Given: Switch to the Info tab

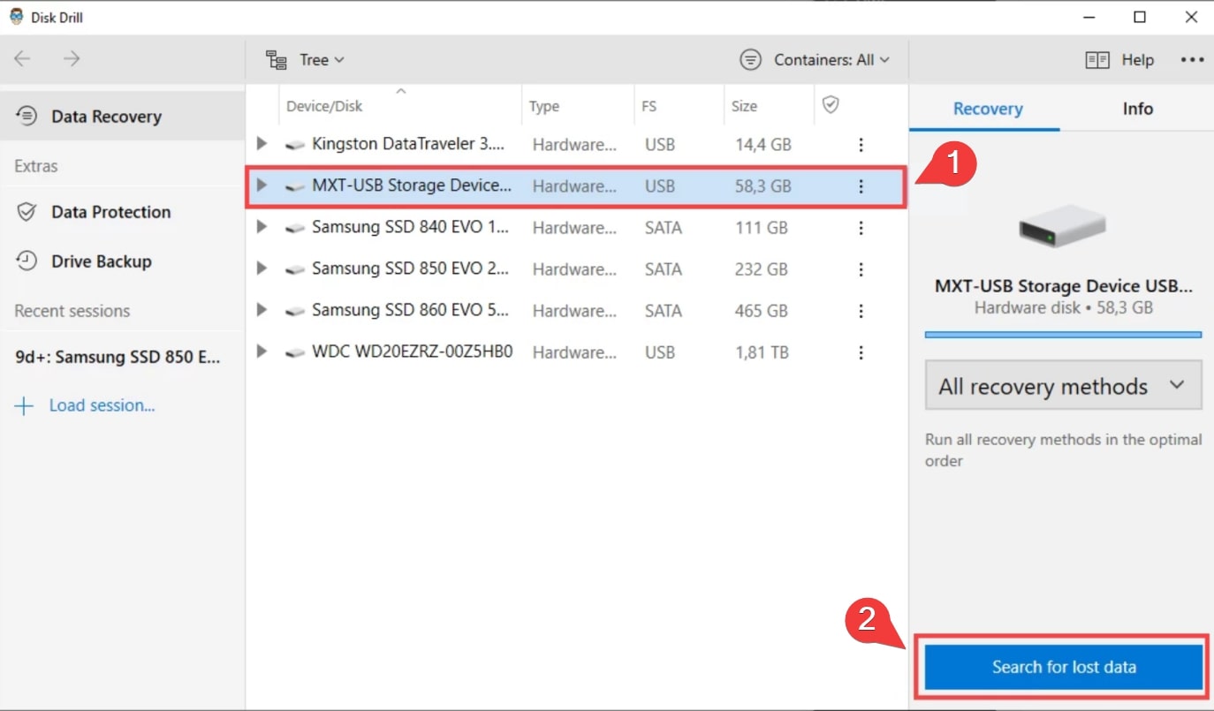Looking at the screenshot, I should (x=1137, y=109).
